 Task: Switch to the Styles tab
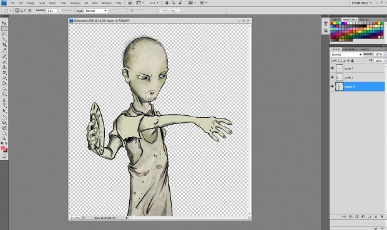point(364,19)
